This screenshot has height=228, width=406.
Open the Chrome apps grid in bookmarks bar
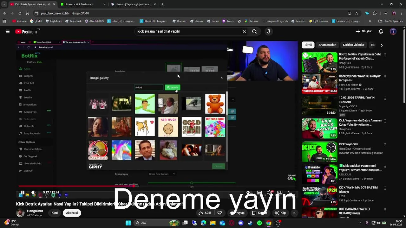pos(4,21)
